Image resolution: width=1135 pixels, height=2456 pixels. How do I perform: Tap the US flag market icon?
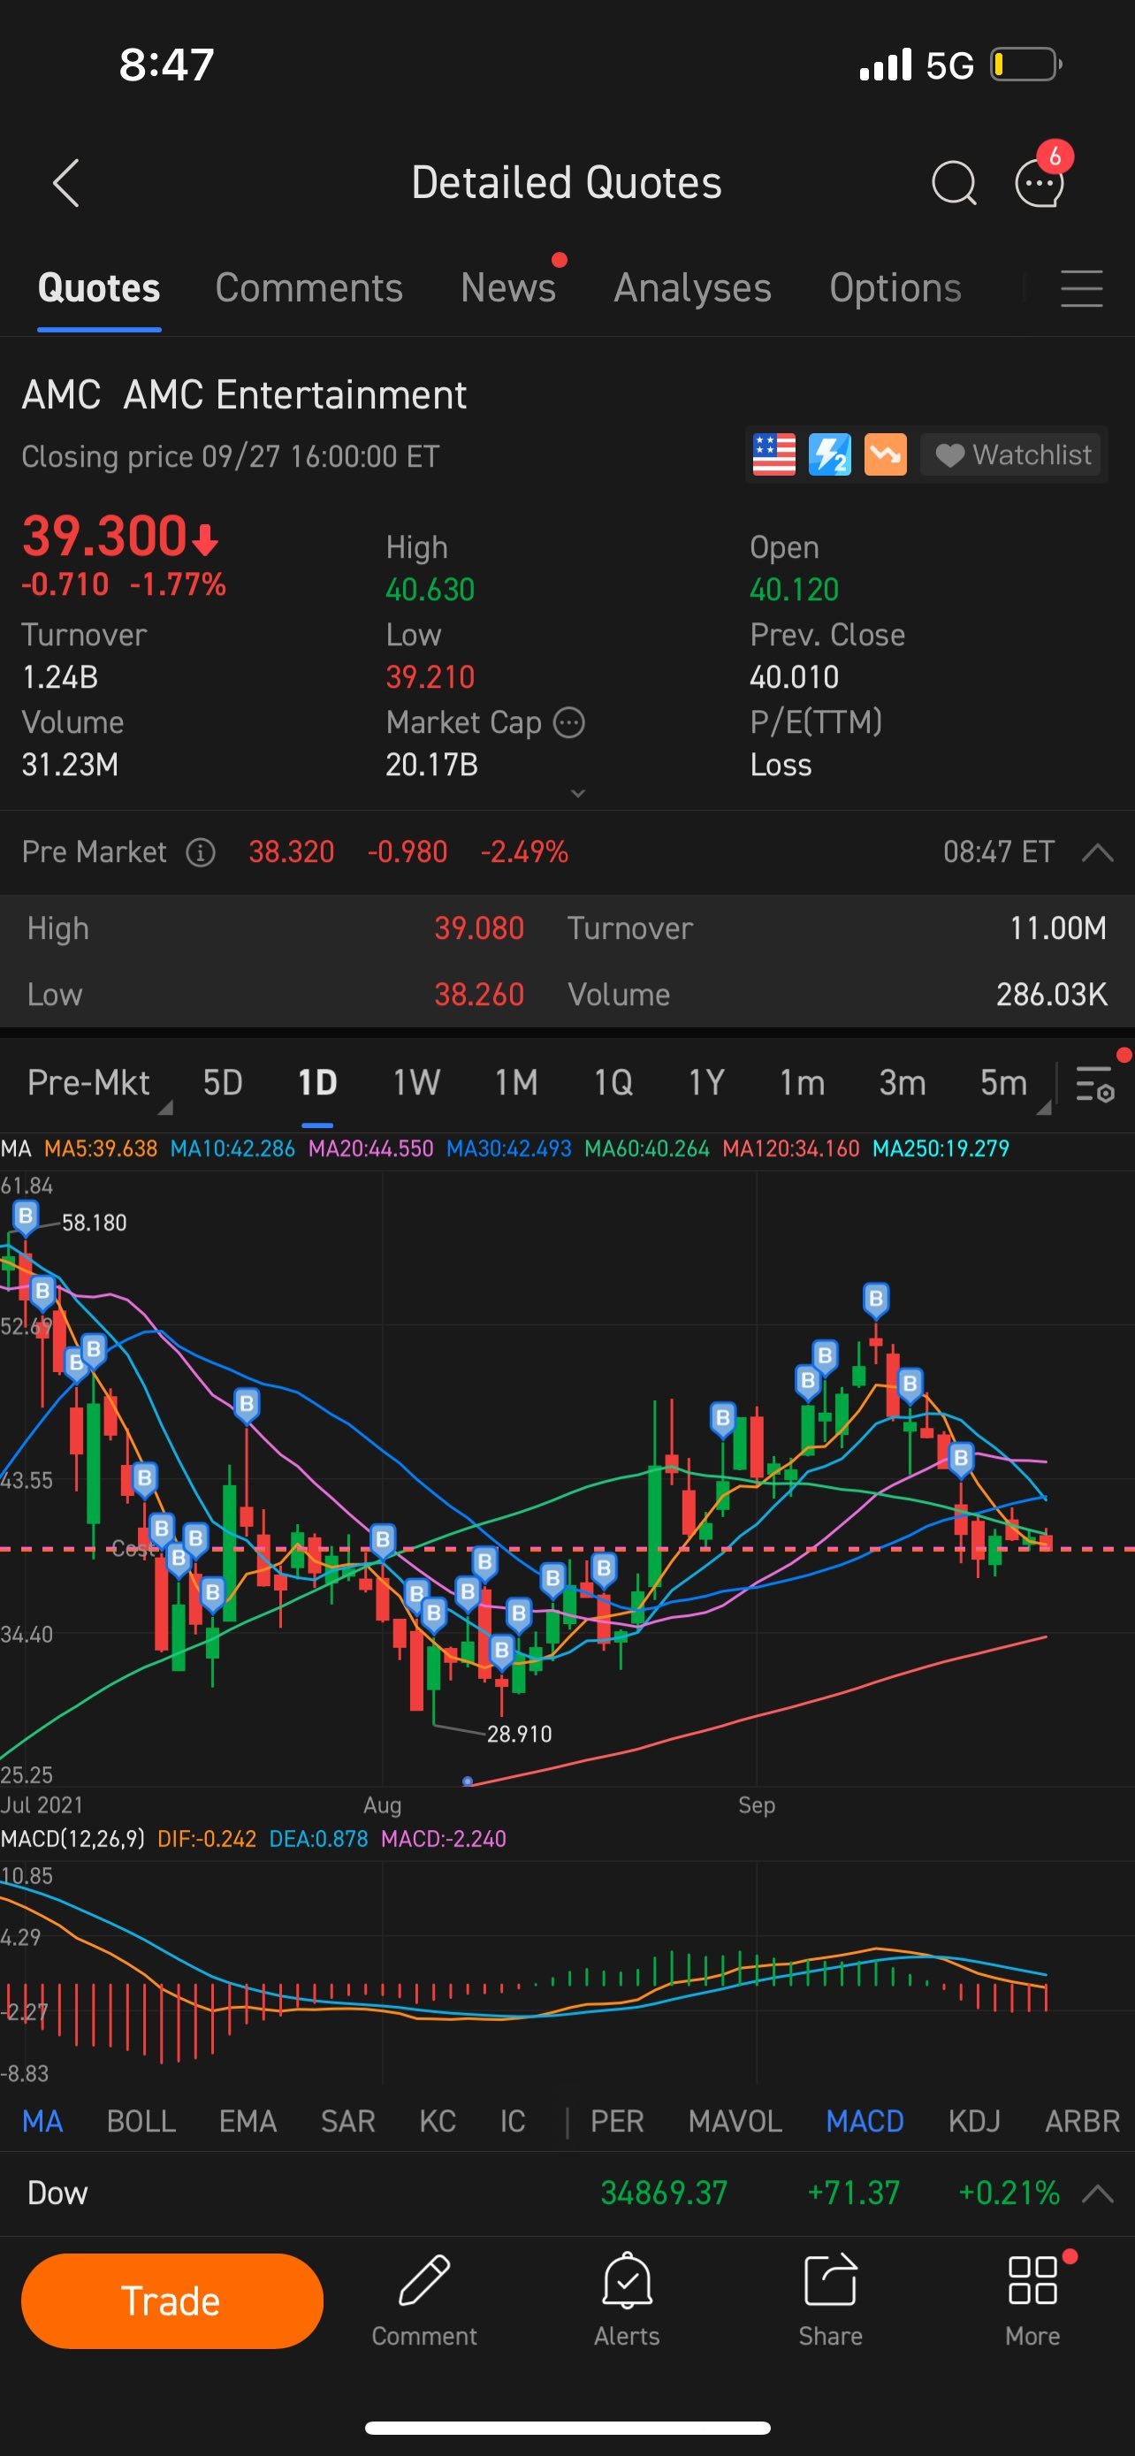tap(773, 454)
